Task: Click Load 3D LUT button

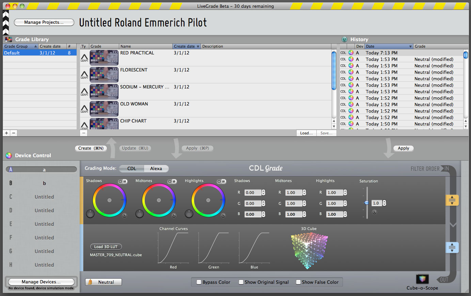Action: point(106,247)
